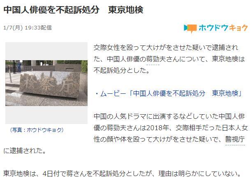252x183 pixels.
Task: Click the headline 中国人俳優を不起訴処分
Action: click(51, 10)
